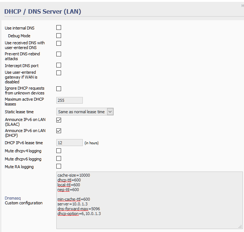Enable Mute dhcpv4 logging
The height and width of the screenshot is (232, 244).
[x=59, y=151]
